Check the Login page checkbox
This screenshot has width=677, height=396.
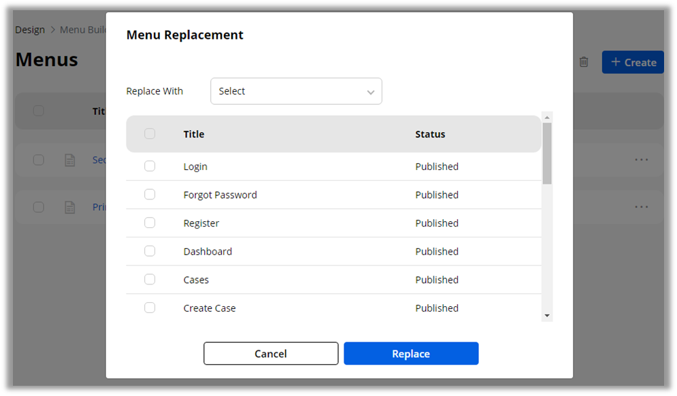point(150,166)
